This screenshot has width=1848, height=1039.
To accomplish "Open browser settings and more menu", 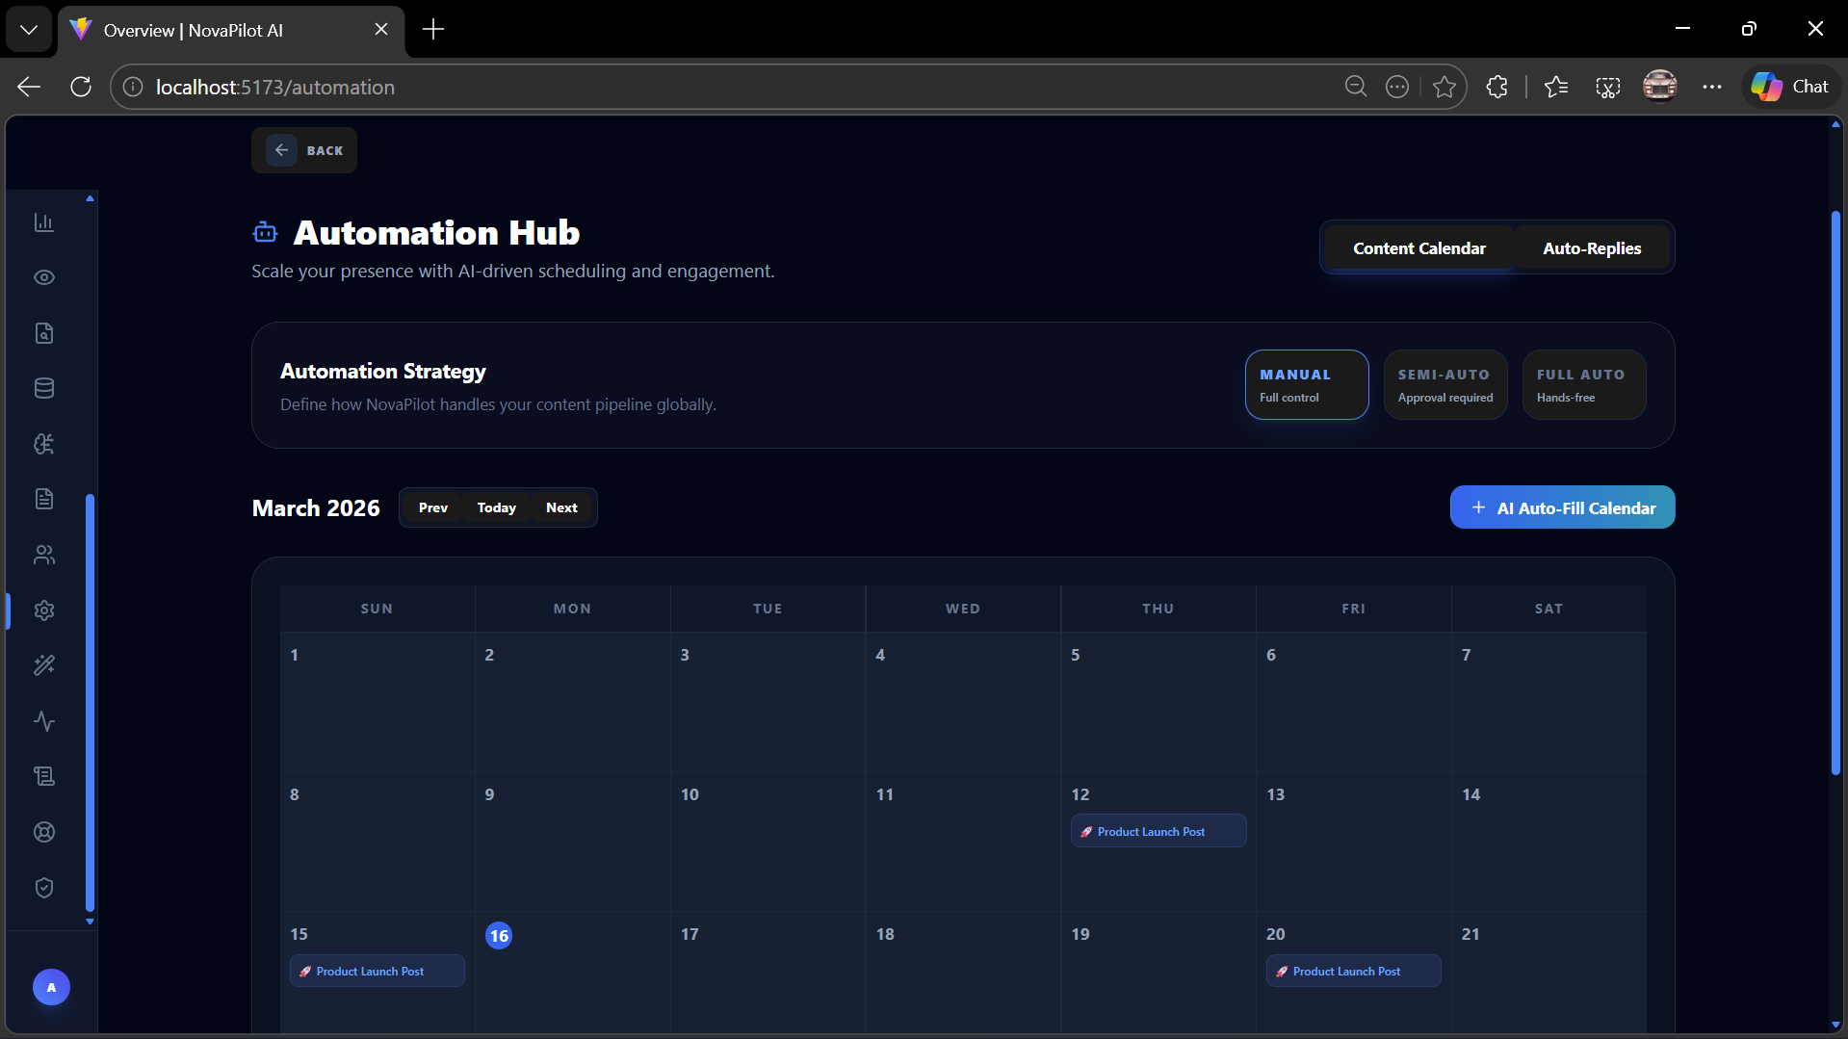I will tap(1711, 87).
